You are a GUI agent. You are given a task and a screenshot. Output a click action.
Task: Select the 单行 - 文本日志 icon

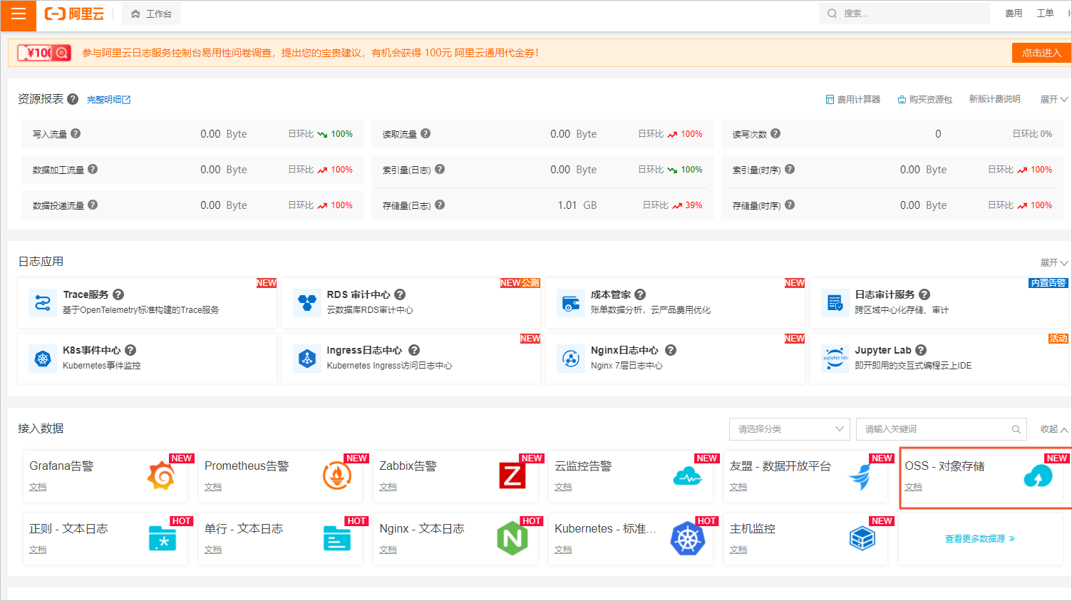[337, 538]
